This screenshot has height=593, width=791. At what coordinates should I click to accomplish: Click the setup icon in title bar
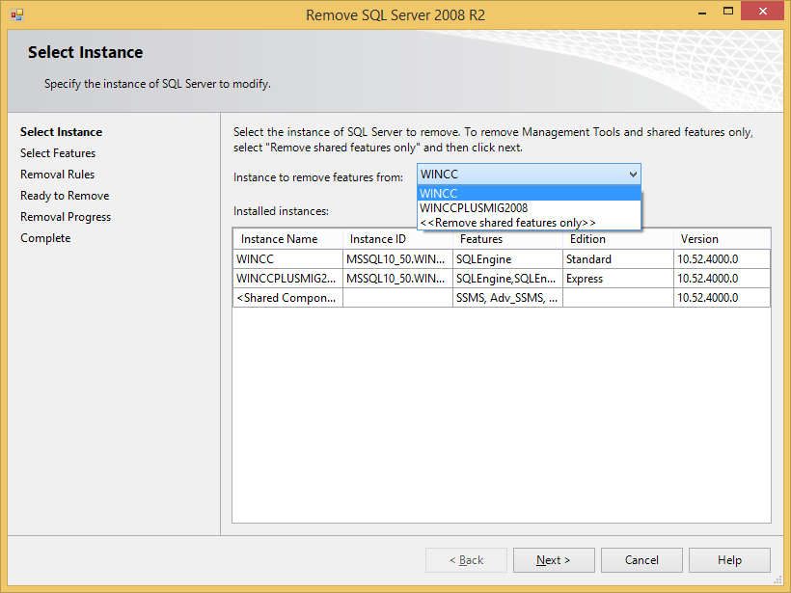(x=16, y=14)
